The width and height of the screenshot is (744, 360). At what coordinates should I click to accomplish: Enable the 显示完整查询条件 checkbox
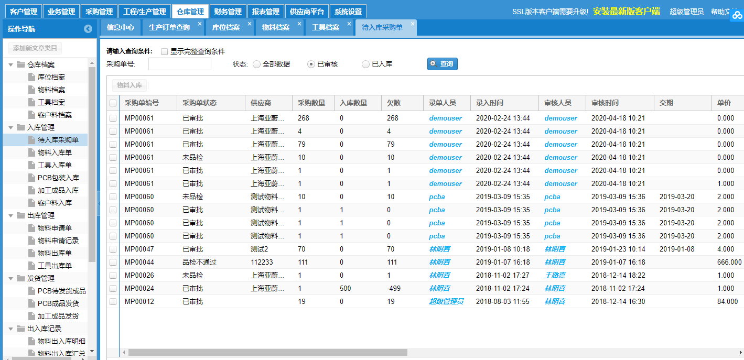(x=164, y=51)
